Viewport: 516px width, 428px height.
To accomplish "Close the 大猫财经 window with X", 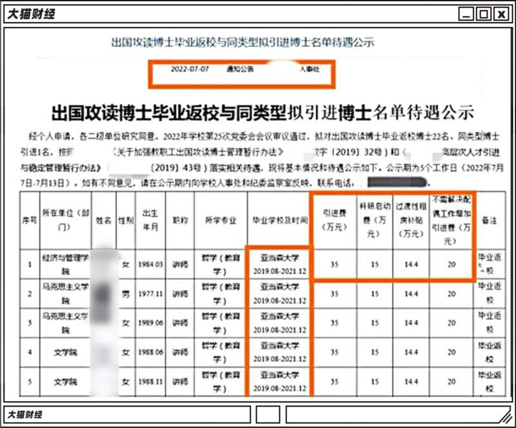I will pos(501,14).
